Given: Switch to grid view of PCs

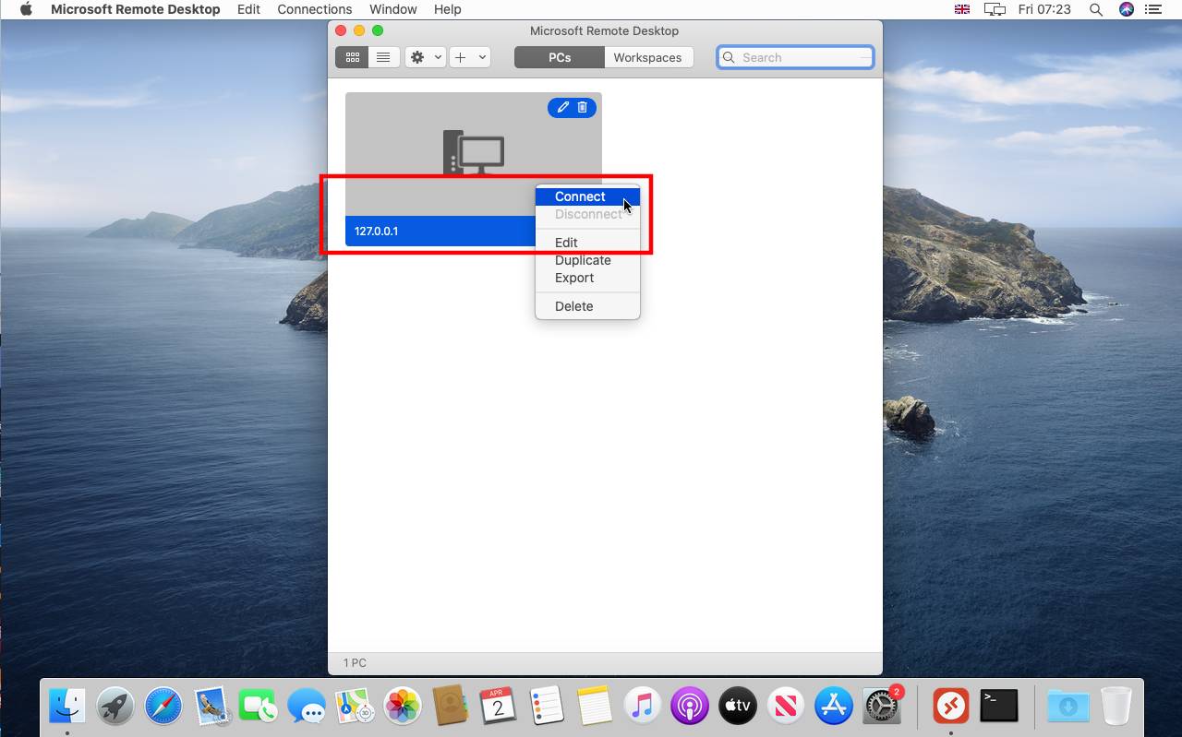Looking at the screenshot, I should pos(352,57).
